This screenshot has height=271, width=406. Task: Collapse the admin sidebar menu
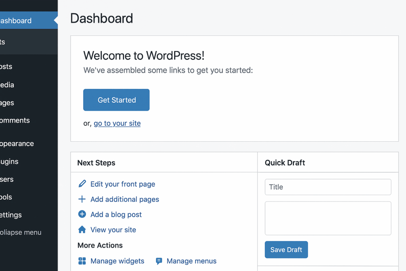coord(21,233)
